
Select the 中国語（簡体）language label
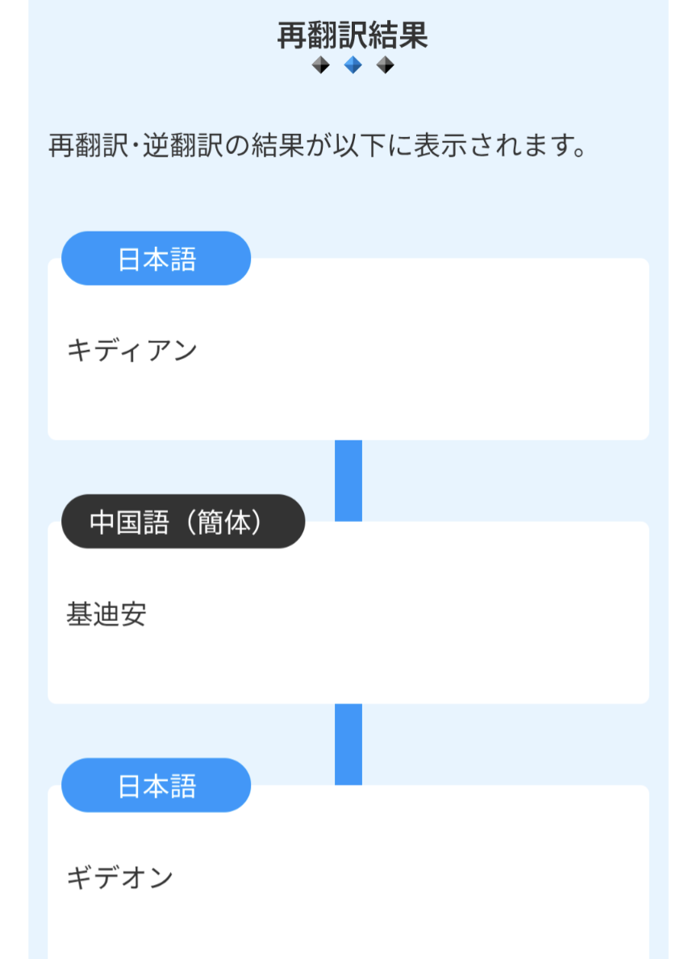(x=183, y=522)
